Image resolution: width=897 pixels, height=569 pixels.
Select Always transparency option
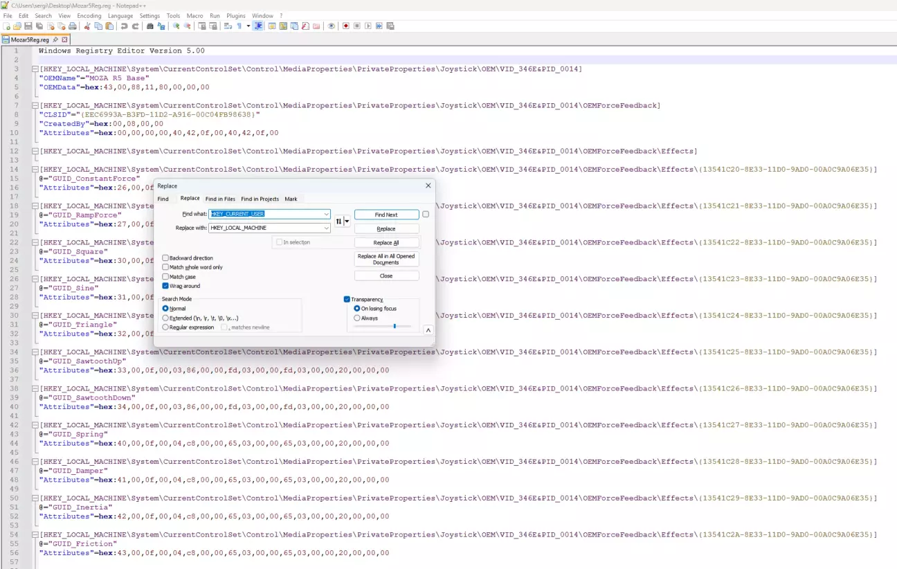click(x=357, y=318)
